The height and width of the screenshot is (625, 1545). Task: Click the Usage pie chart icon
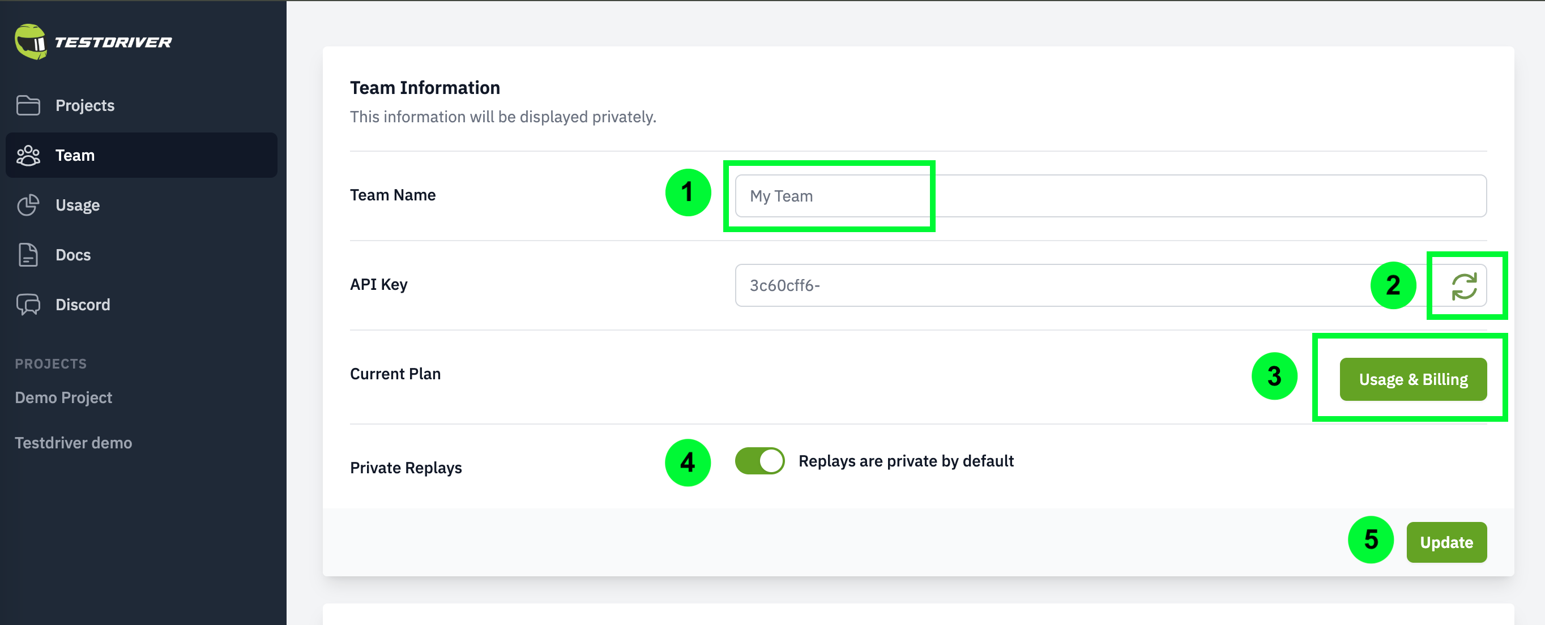(28, 205)
